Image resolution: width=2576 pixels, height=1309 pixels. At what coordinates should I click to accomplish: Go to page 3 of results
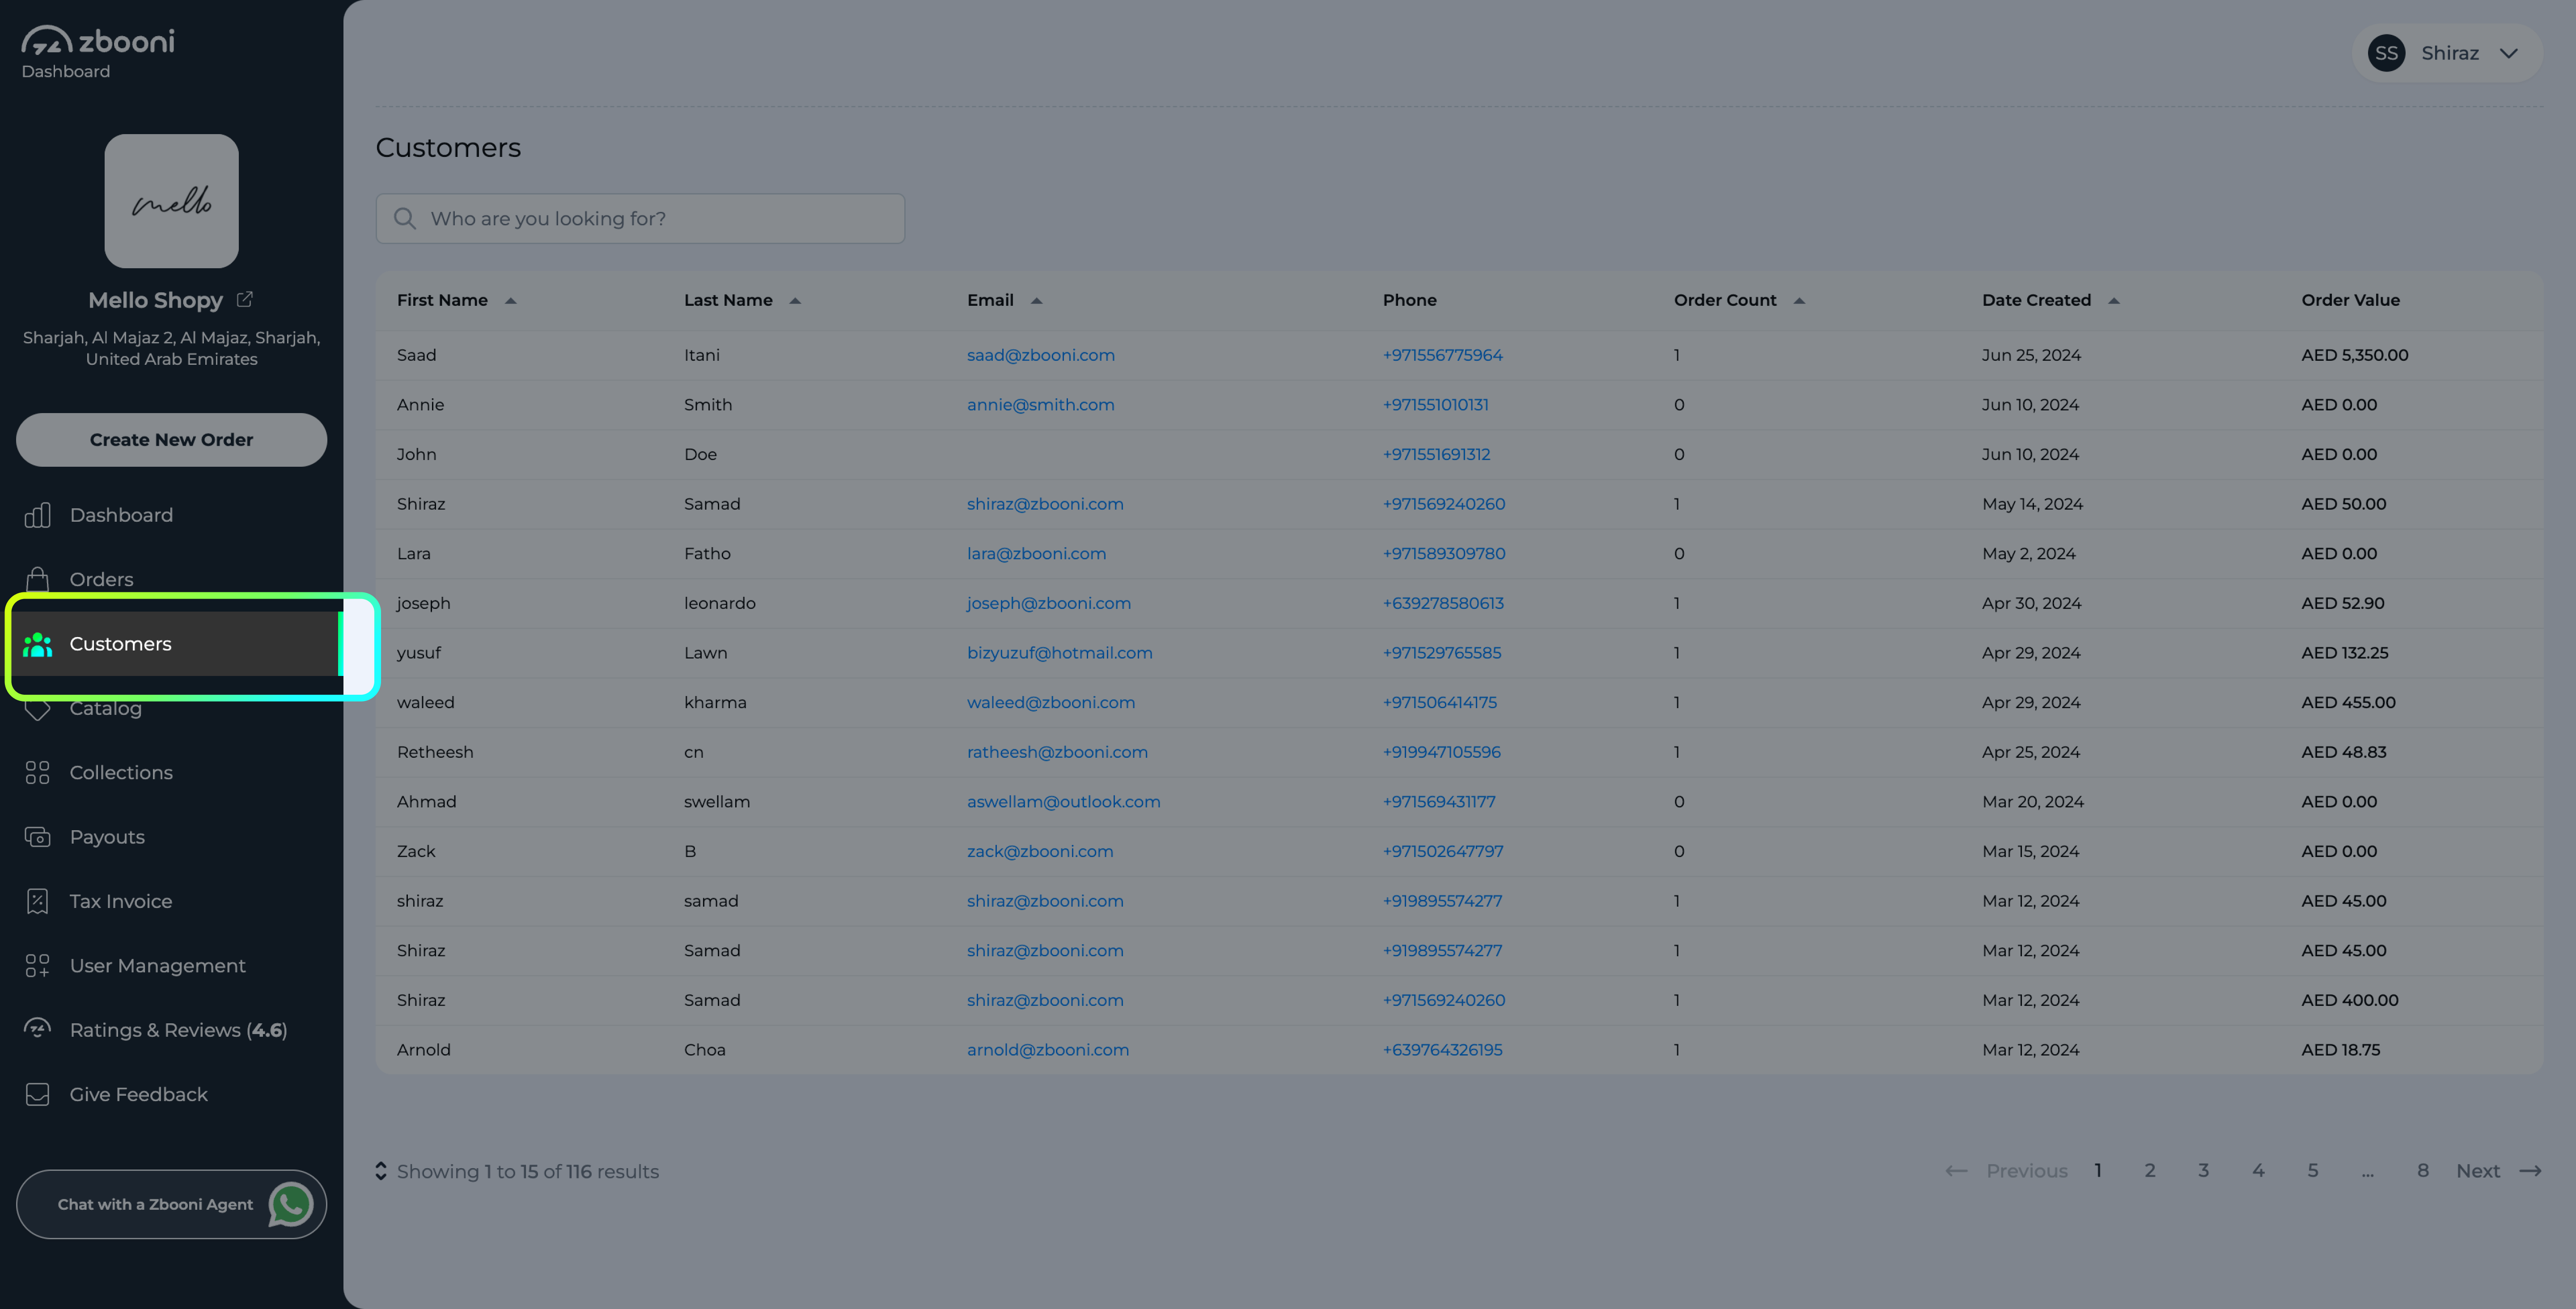point(2203,1171)
